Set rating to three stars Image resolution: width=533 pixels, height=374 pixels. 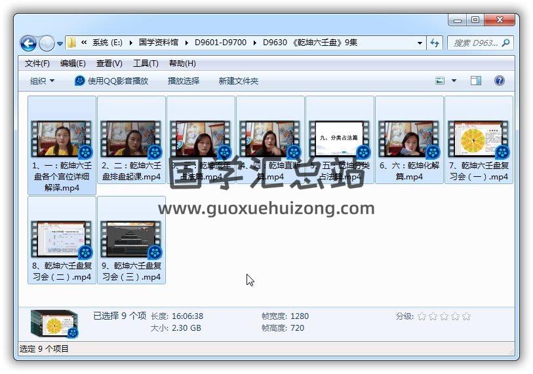(444, 316)
